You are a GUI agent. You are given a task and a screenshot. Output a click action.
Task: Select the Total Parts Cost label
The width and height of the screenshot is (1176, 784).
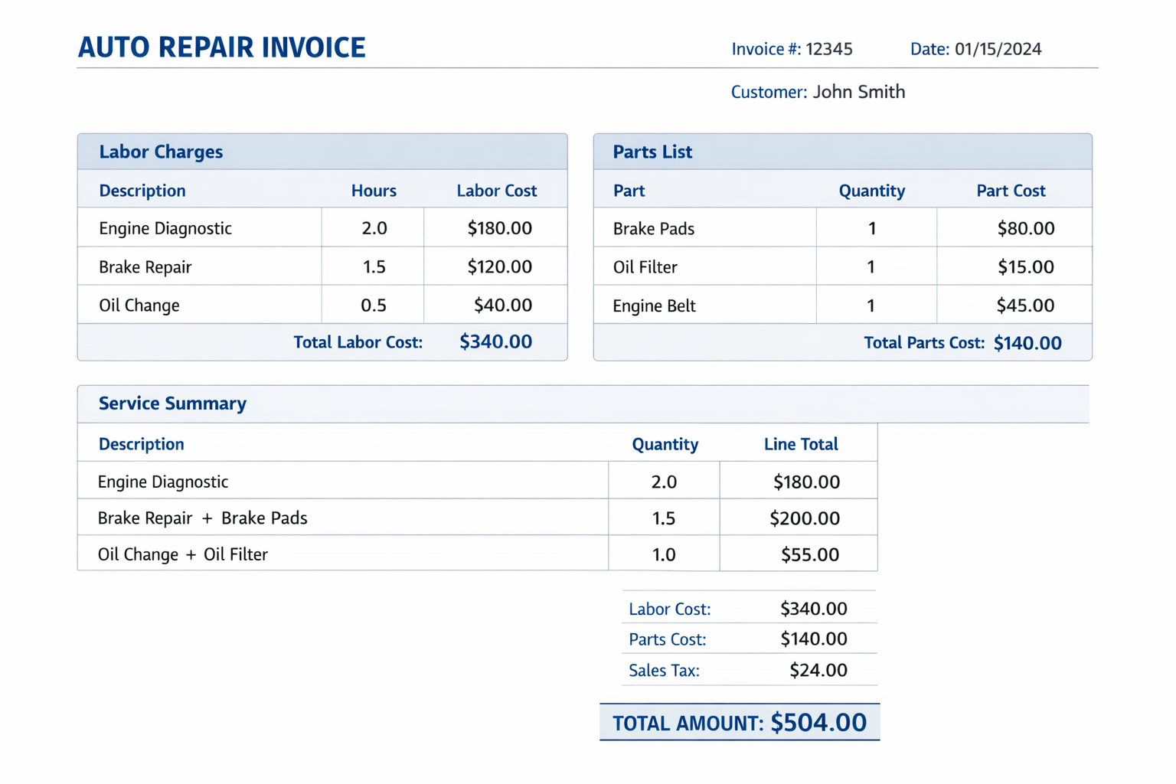click(x=923, y=343)
